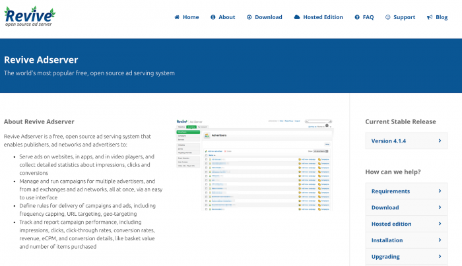Image resolution: width=462 pixels, height=266 pixels.
Task: Click the download arrow icon in the navigation
Action: coord(249,17)
